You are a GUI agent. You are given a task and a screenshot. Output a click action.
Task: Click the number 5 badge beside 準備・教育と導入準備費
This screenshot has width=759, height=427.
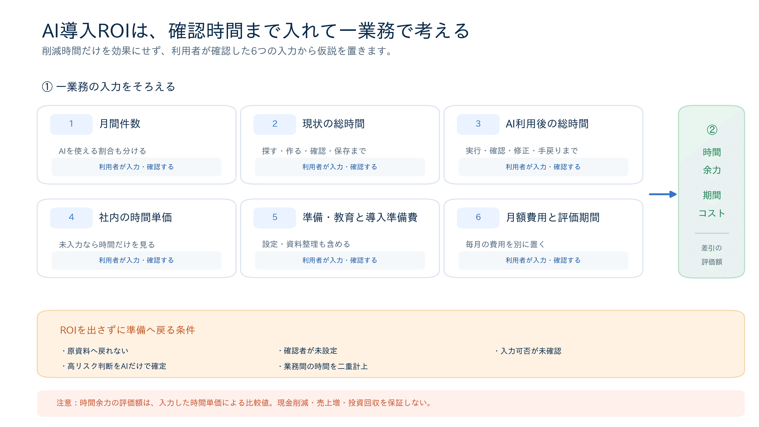coord(275,217)
